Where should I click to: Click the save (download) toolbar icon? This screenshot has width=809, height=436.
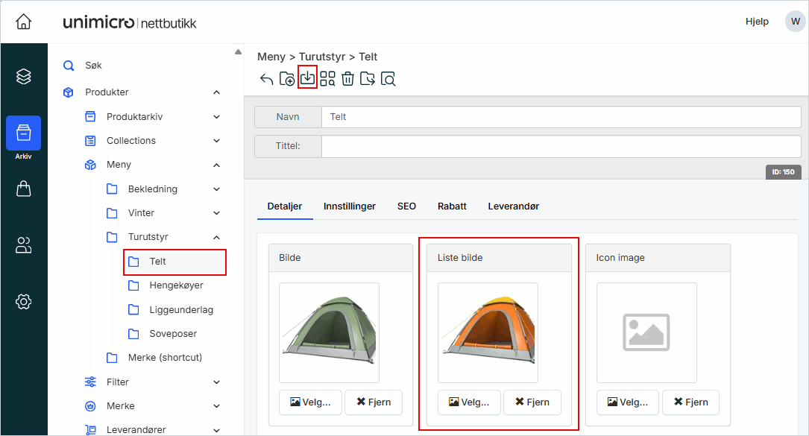click(307, 78)
